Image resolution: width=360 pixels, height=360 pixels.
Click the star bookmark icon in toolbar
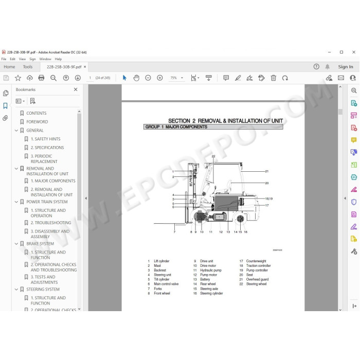point(18,78)
